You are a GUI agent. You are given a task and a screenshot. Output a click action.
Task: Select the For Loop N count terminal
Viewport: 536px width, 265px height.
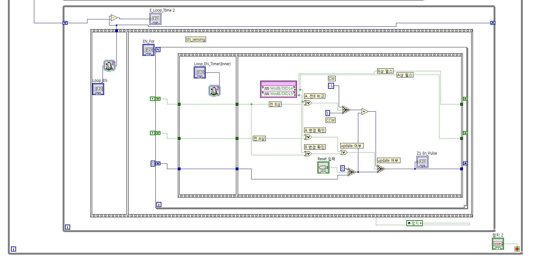click(x=158, y=50)
